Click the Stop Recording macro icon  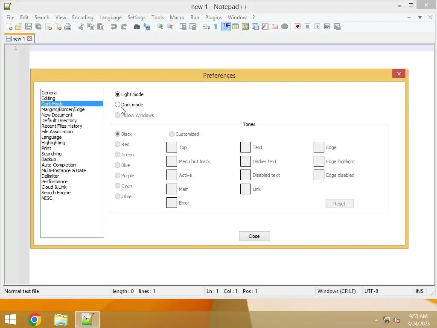pyautogui.click(x=307, y=26)
